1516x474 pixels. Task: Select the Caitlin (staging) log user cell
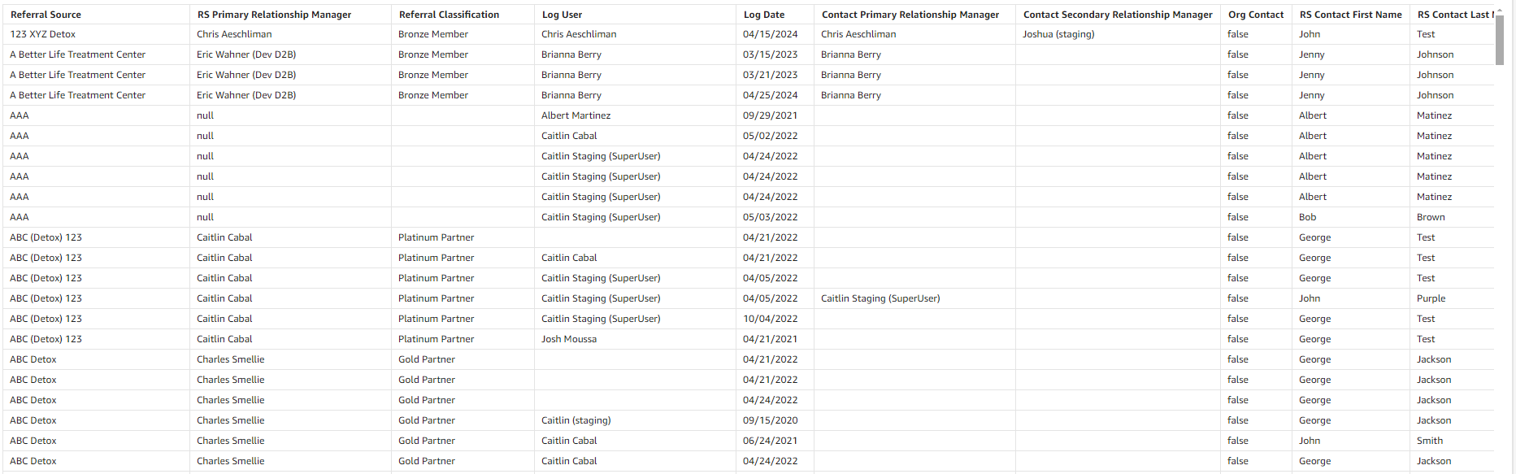click(x=576, y=420)
